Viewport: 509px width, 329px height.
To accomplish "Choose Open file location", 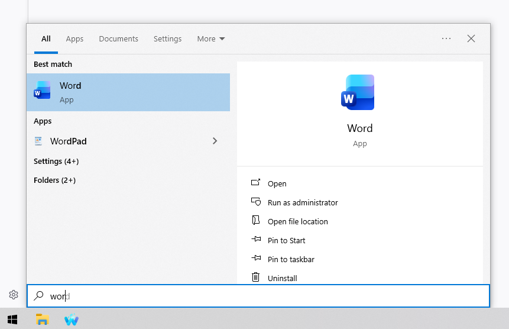I will click(x=298, y=221).
